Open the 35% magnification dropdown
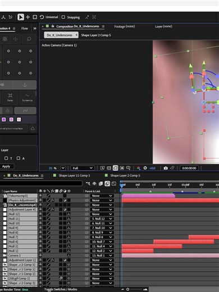The height and width of the screenshot is (292, 219). coord(63,168)
